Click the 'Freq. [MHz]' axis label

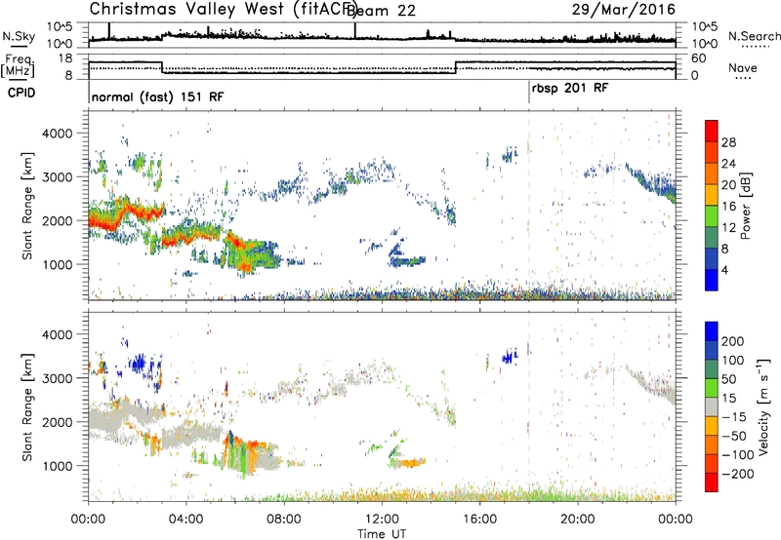tap(18, 65)
